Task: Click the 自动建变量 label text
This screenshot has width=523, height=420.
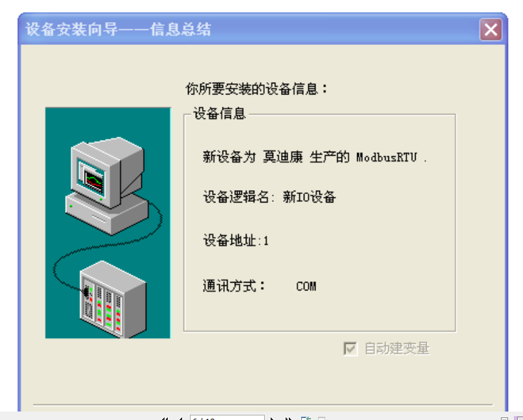Action: pos(397,348)
